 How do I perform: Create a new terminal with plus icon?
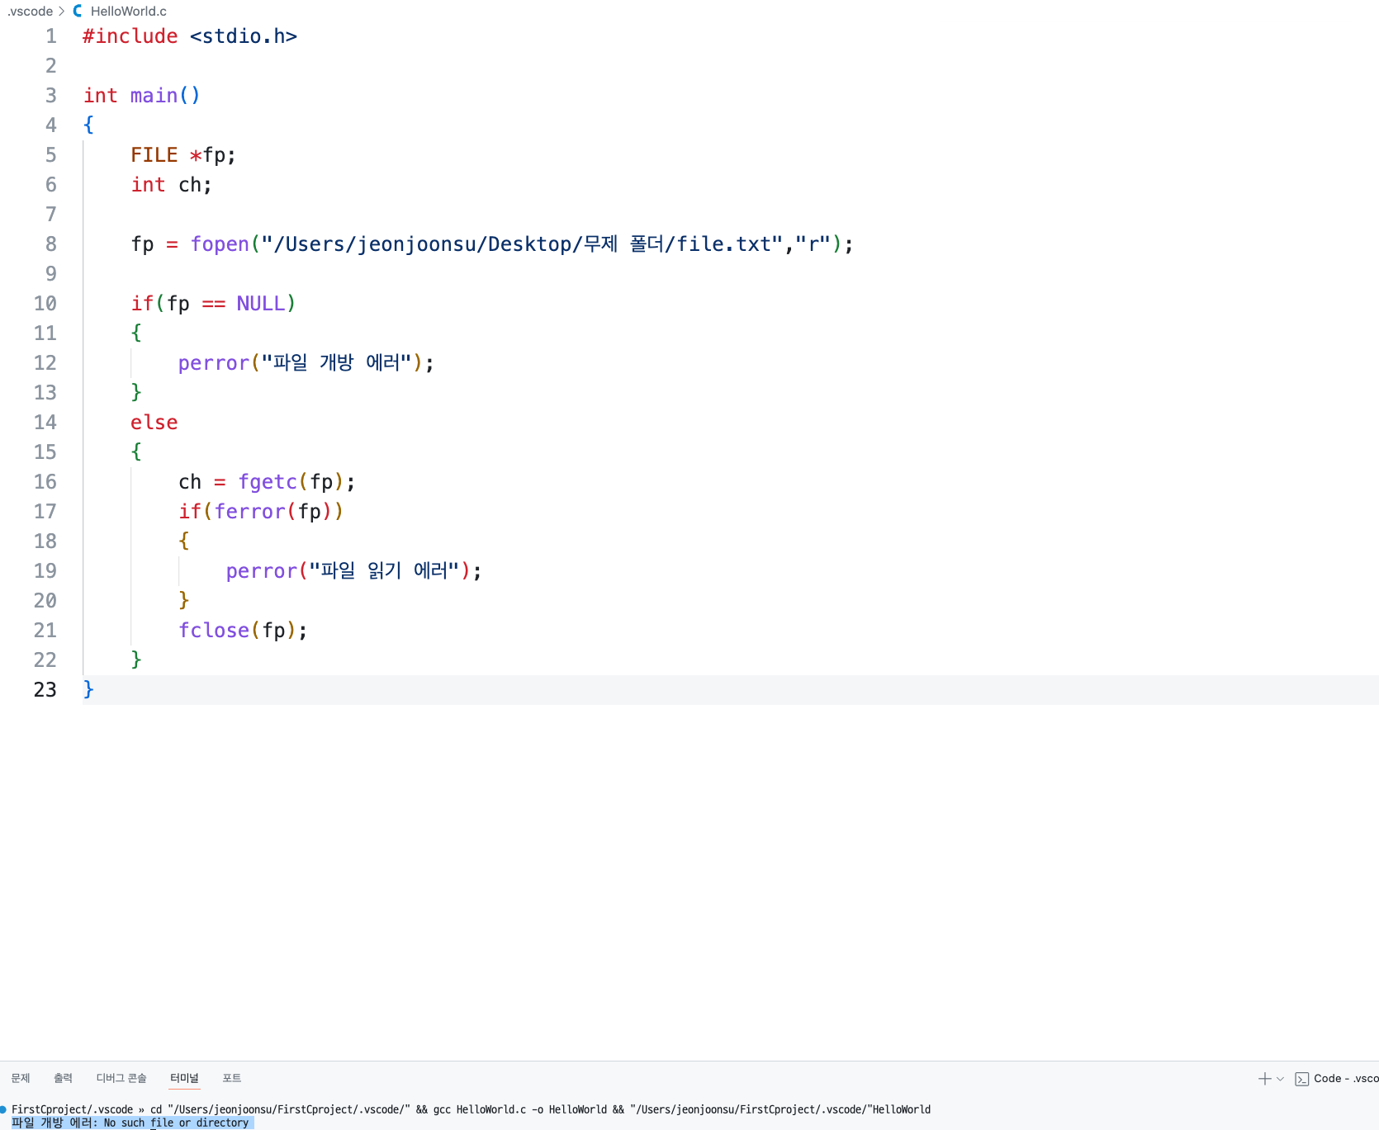1264,1079
